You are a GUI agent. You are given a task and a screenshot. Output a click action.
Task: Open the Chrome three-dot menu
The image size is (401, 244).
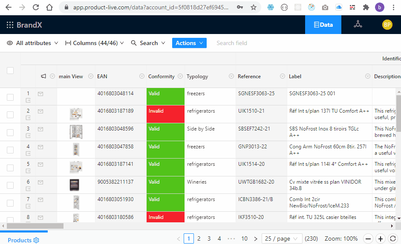pos(393,7)
